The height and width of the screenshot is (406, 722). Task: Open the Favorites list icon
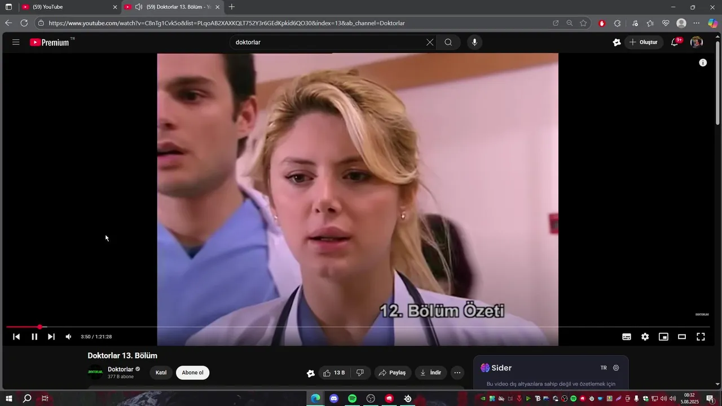tap(650, 23)
